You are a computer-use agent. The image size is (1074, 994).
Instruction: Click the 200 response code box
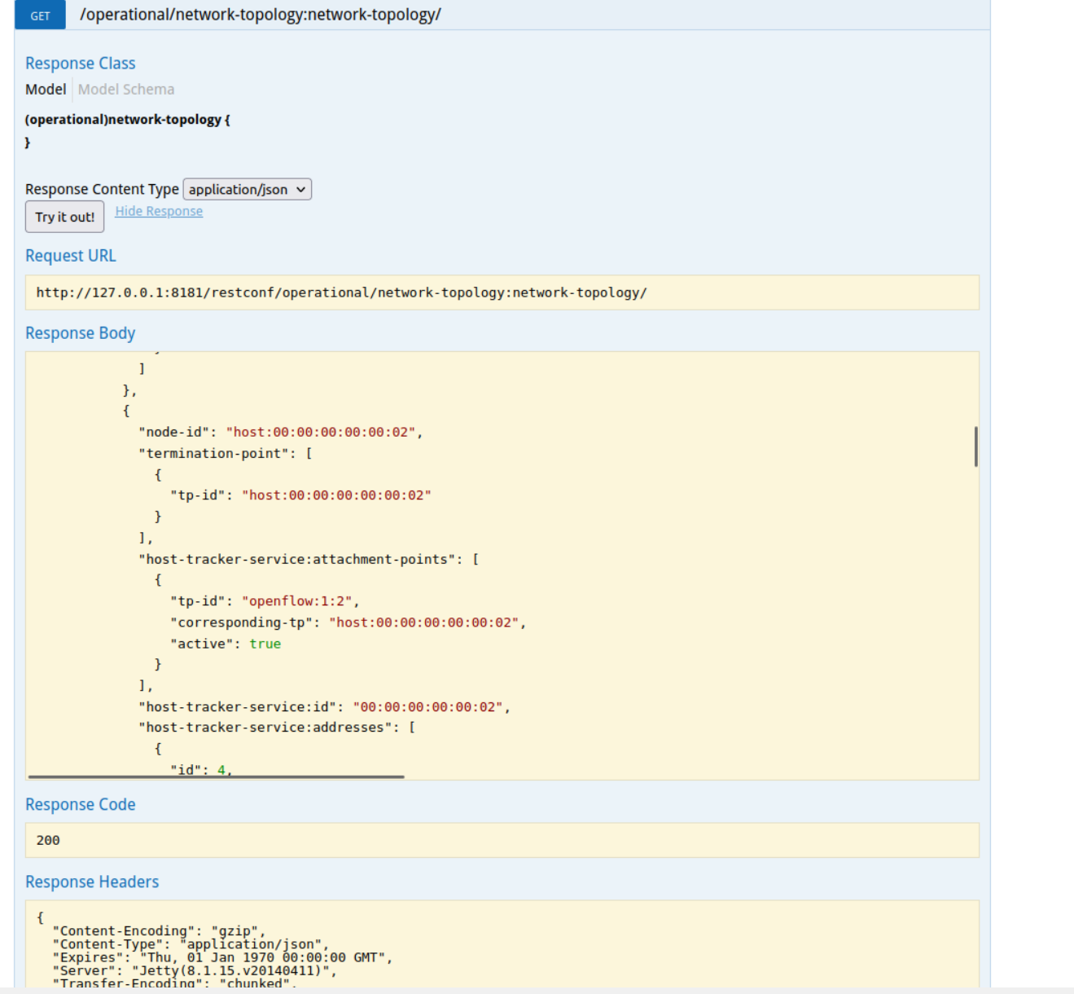point(502,840)
